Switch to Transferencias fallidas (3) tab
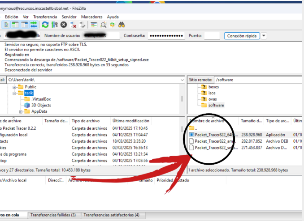Viewport: 304px width, 221px height. [x=53, y=215]
